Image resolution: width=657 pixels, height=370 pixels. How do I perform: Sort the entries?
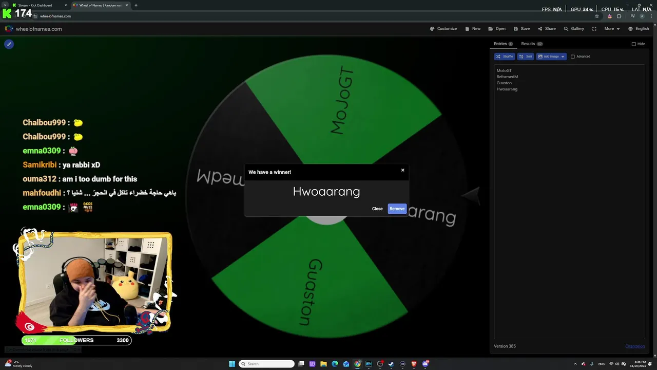[x=525, y=57]
